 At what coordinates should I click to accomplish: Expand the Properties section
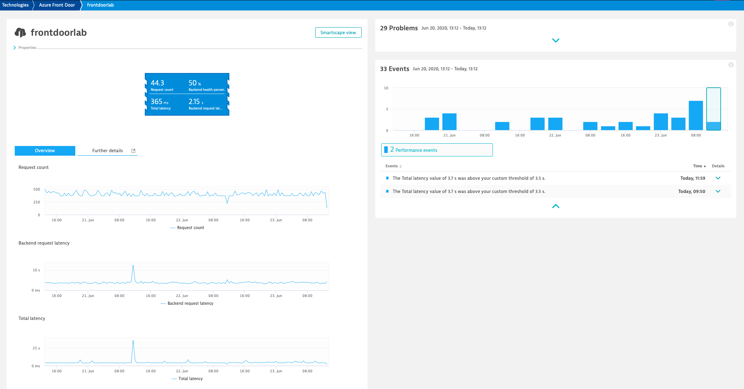(25, 48)
